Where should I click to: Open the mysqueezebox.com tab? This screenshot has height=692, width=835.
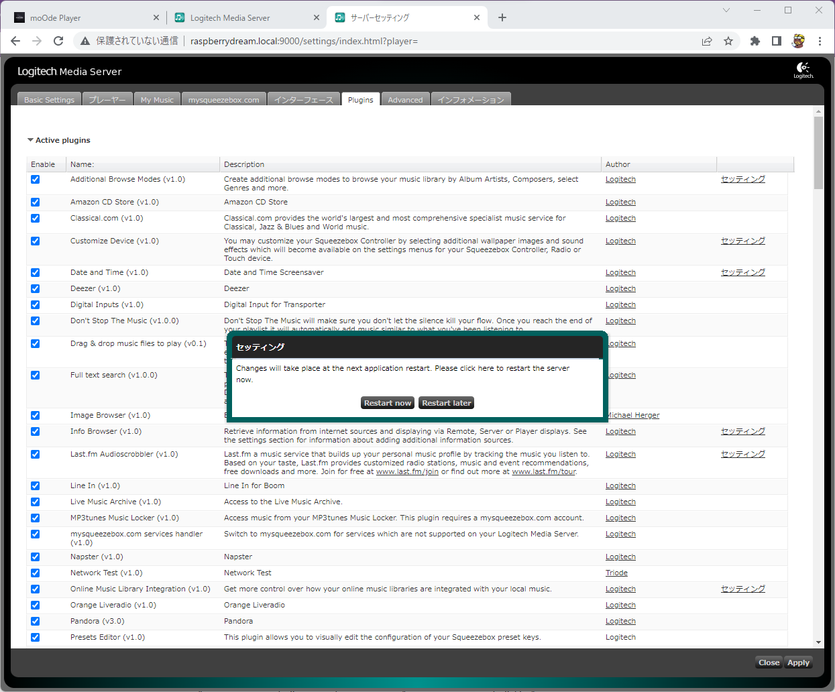tap(223, 100)
